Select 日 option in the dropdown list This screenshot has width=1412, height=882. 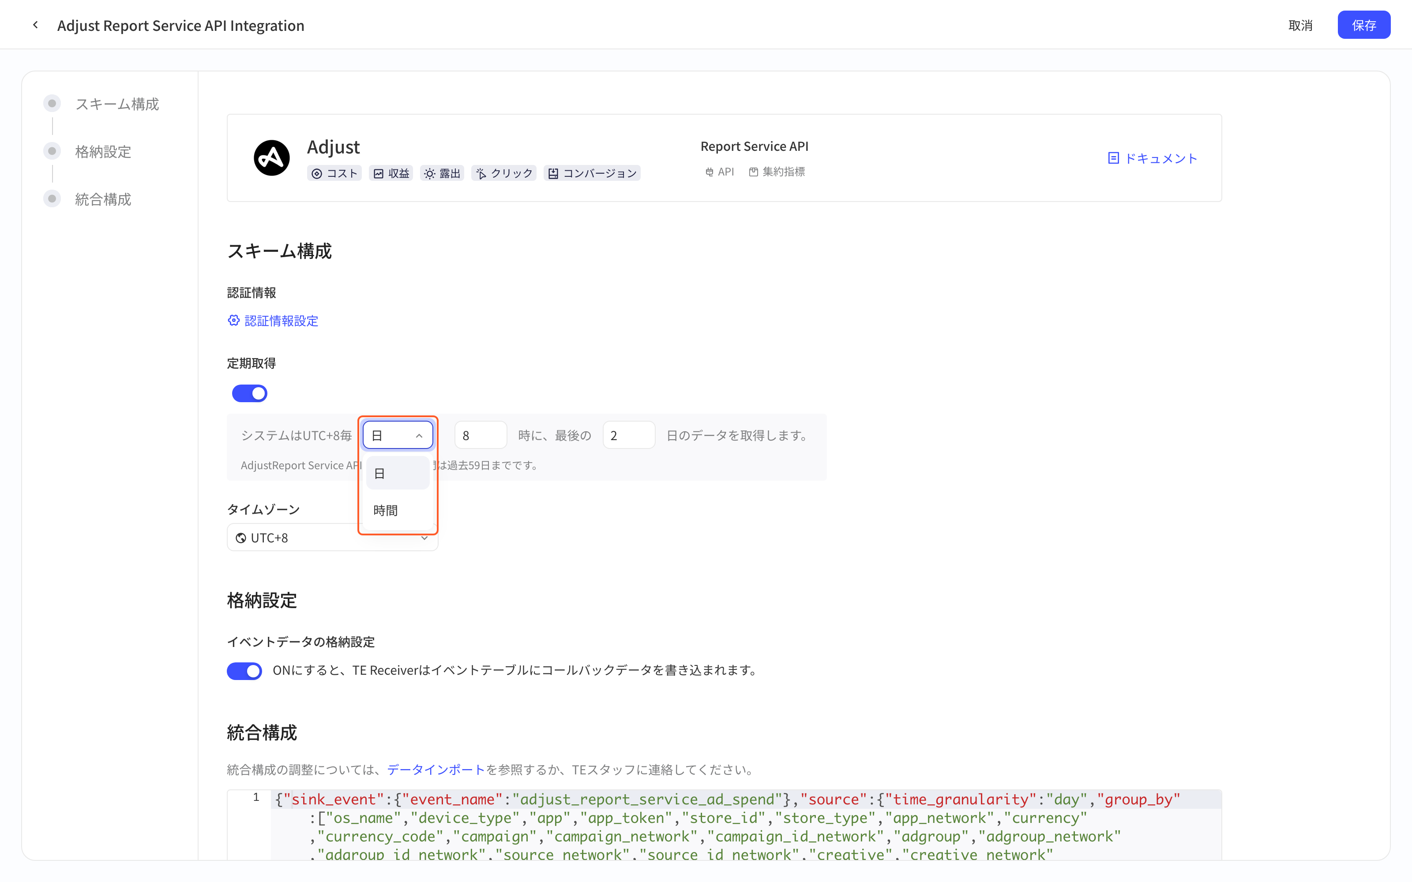coord(398,473)
